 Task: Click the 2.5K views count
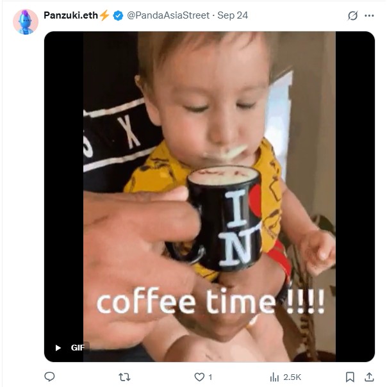coord(292,377)
